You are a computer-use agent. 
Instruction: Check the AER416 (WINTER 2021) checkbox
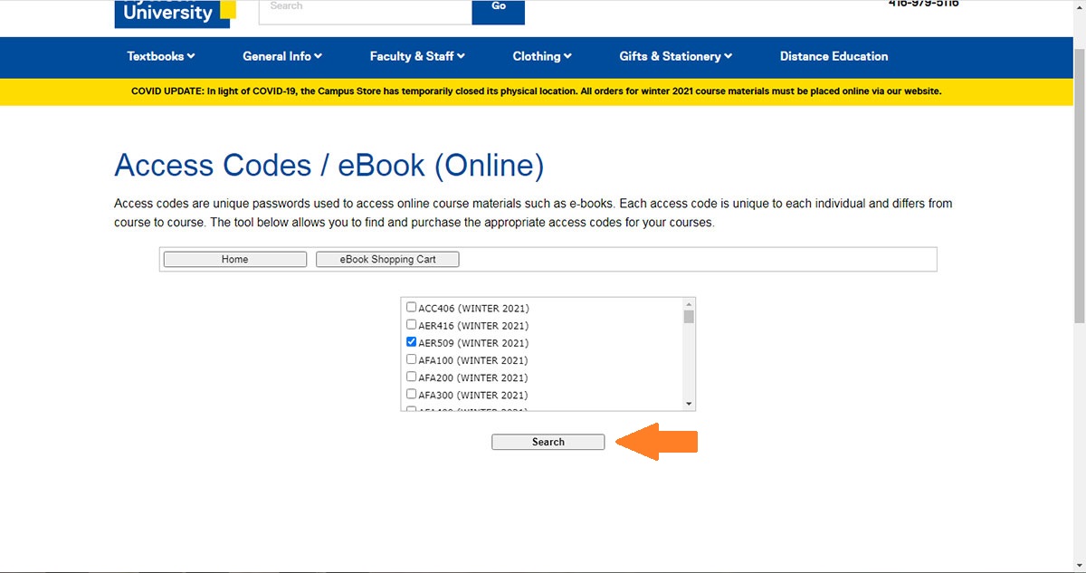(412, 324)
